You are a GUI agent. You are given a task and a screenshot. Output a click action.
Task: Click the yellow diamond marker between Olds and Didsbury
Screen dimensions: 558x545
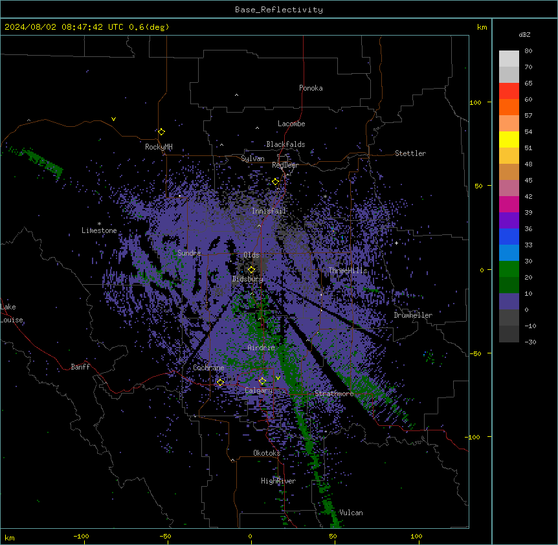click(252, 270)
